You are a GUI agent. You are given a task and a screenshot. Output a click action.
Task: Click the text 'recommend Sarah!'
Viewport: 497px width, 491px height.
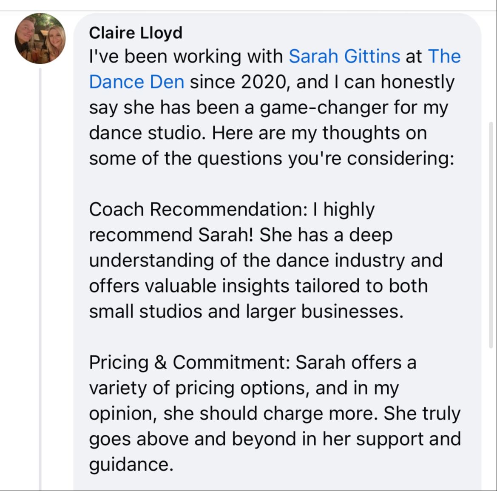[171, 235]
